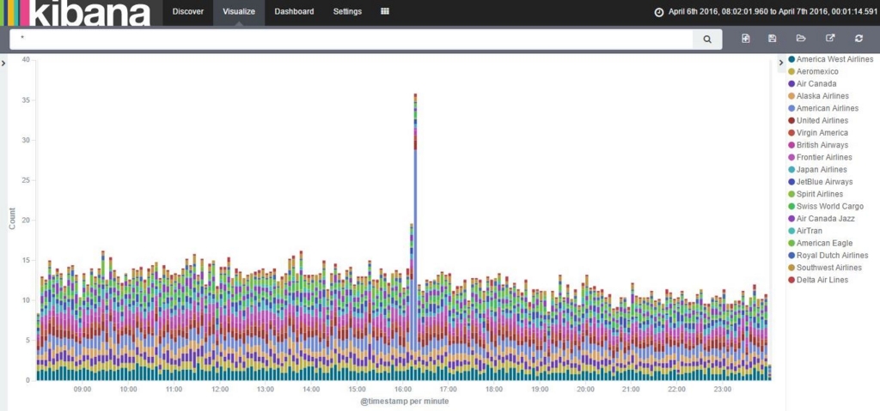
Task: Collapse the legend panel
Action: (x=780, y=63)
